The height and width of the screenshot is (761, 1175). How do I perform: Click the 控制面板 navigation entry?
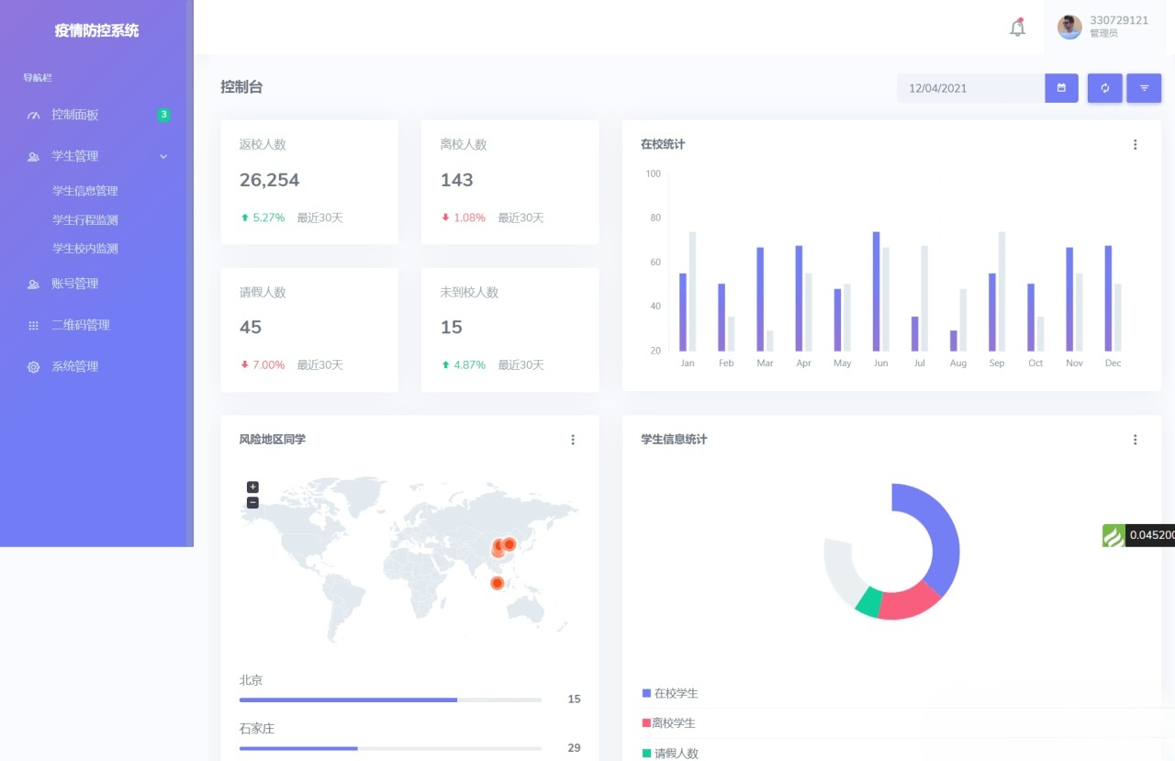coord(76,115)
